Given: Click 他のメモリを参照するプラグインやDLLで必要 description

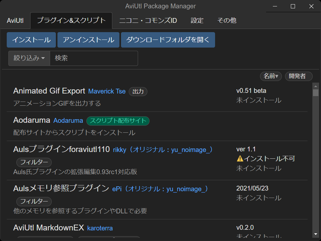Looking at the screenshot, I should (80, 211).
